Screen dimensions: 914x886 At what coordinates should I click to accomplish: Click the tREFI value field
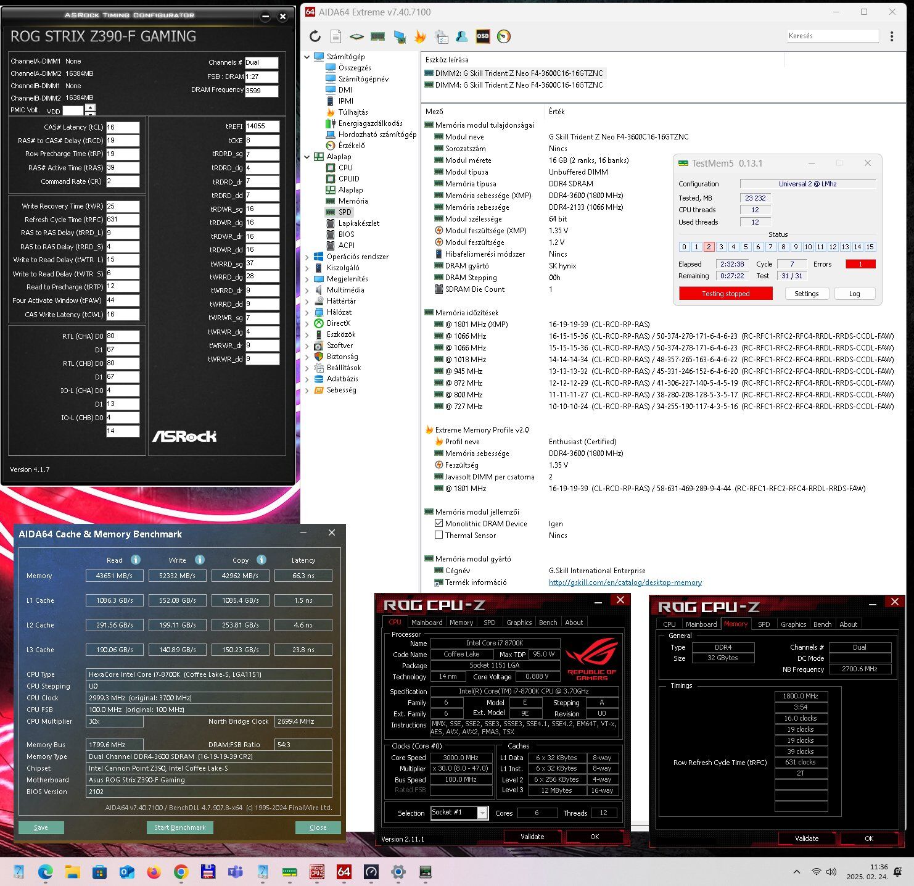(x=262, y=126)
